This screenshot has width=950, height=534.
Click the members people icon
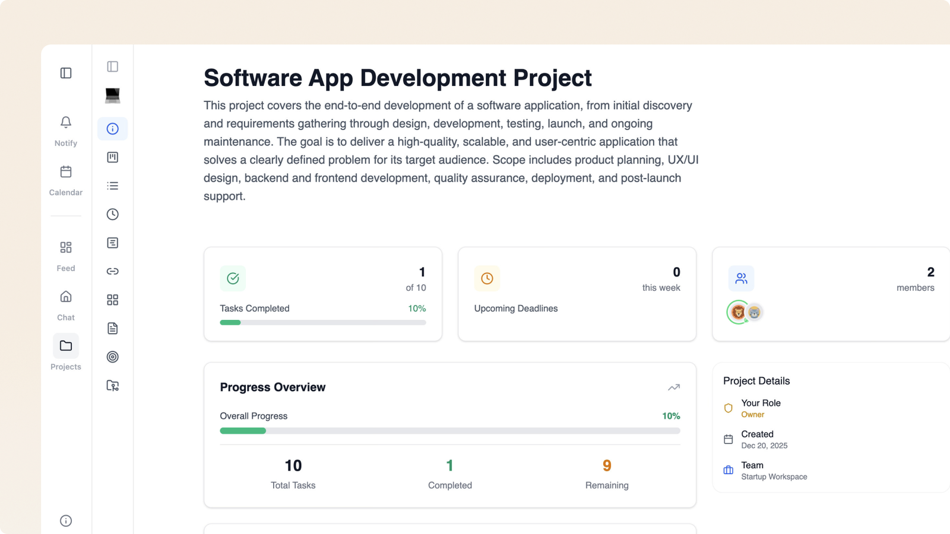tap(741, 278)
